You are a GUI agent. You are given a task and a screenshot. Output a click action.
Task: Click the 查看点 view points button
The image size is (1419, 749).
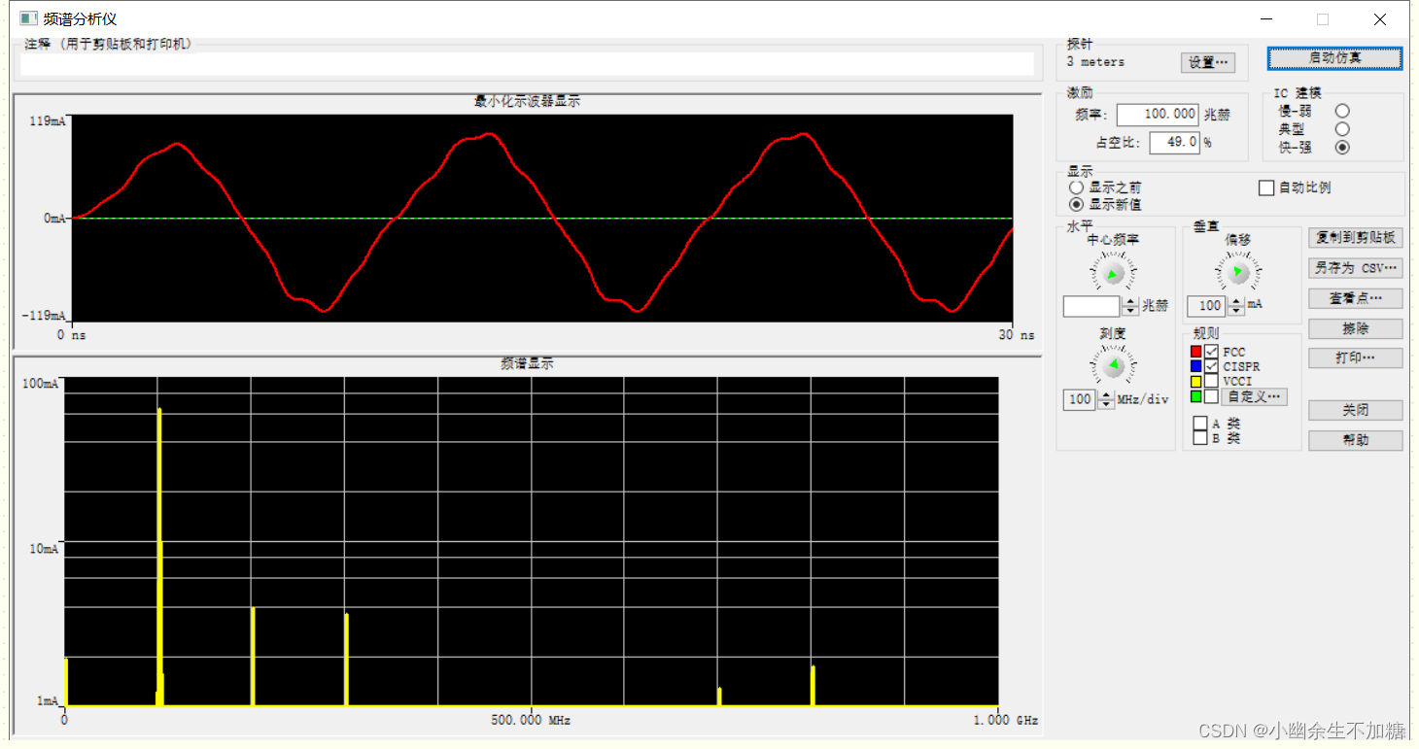pos(1356,298)
